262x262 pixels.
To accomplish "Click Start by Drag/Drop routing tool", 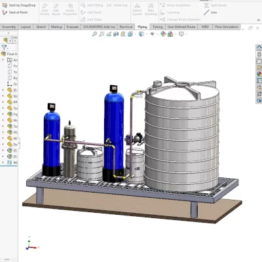I will 19,5.
